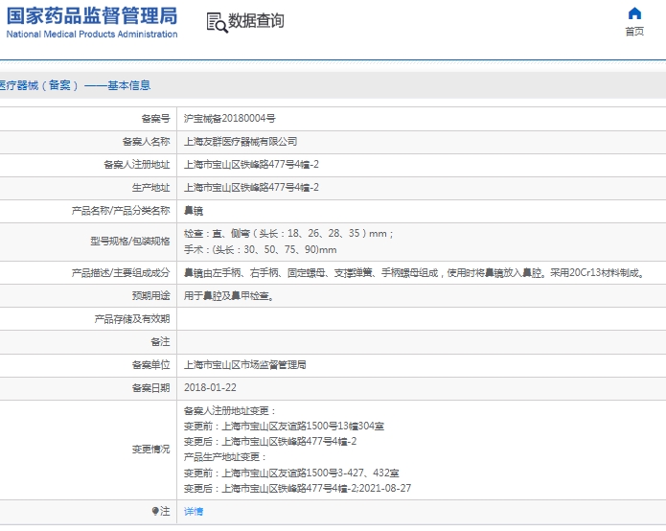Click National Medical Products Administration subtitle
Viewport: 666px width, 531px height.
coord(92,34)
